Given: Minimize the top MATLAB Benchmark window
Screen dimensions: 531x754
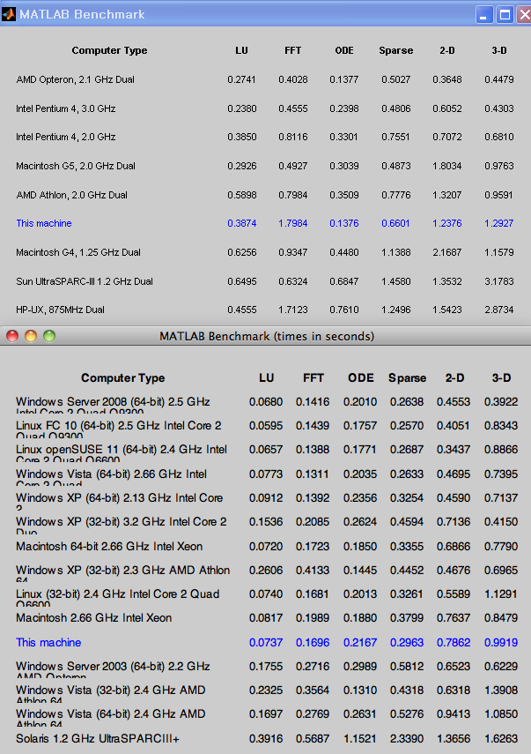Looking at the screenshot, I should [x=484, y=14].
